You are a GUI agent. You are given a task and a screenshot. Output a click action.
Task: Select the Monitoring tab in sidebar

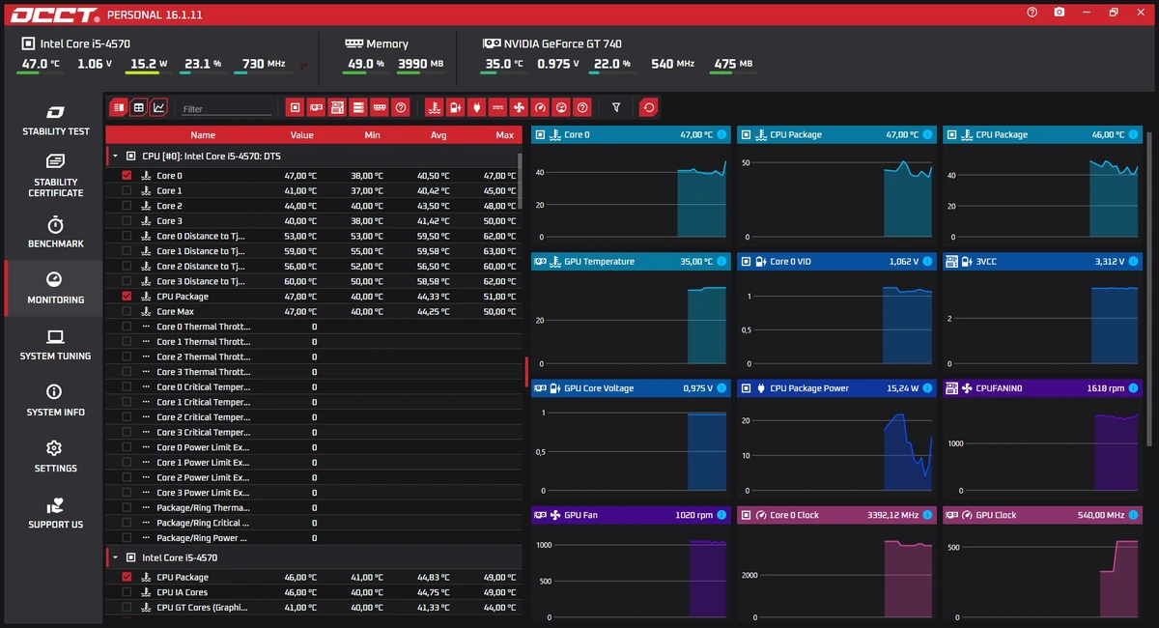[x=55, y=288]
